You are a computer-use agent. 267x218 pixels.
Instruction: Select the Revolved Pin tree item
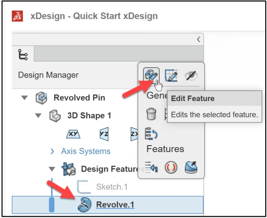(x=79, y=98)
